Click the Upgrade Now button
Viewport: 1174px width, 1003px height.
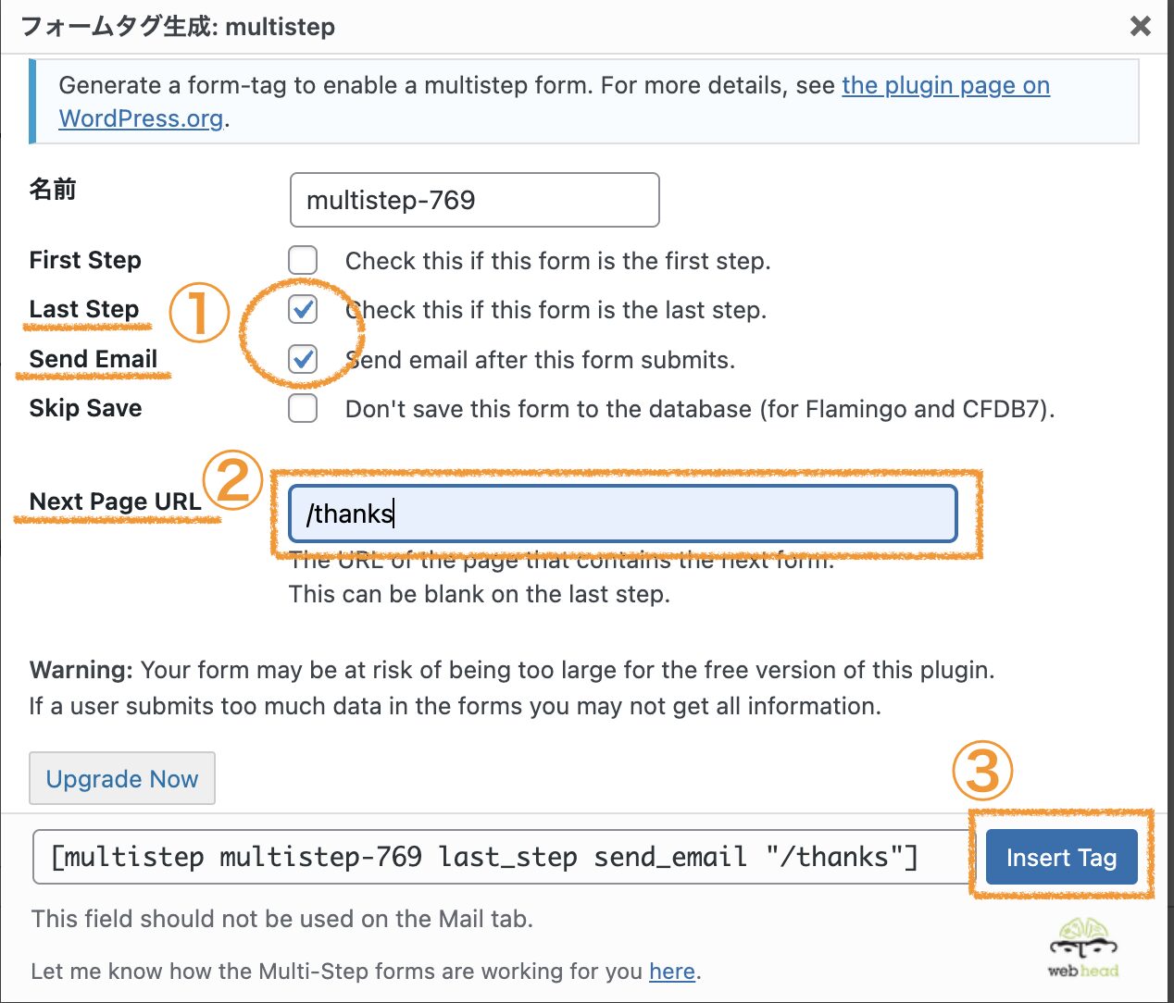(121, 778)
